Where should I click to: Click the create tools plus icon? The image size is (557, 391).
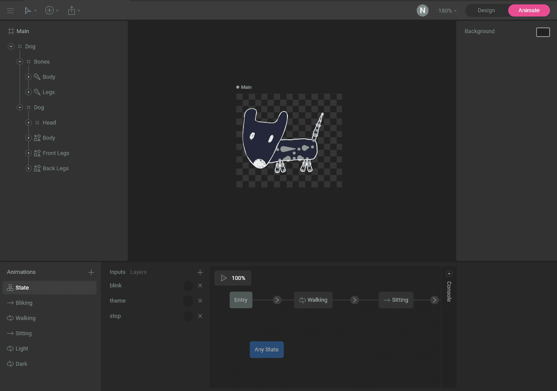[49, 10]
